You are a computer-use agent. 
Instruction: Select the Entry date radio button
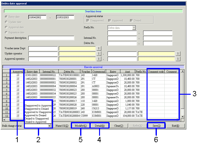click(x=6, y=17)
